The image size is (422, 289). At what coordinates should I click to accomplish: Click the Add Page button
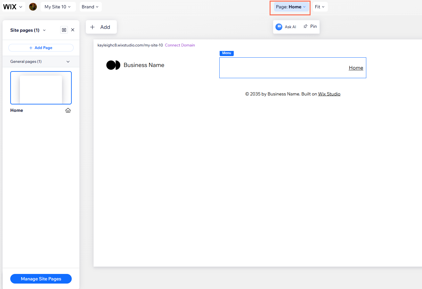(41, 48)
